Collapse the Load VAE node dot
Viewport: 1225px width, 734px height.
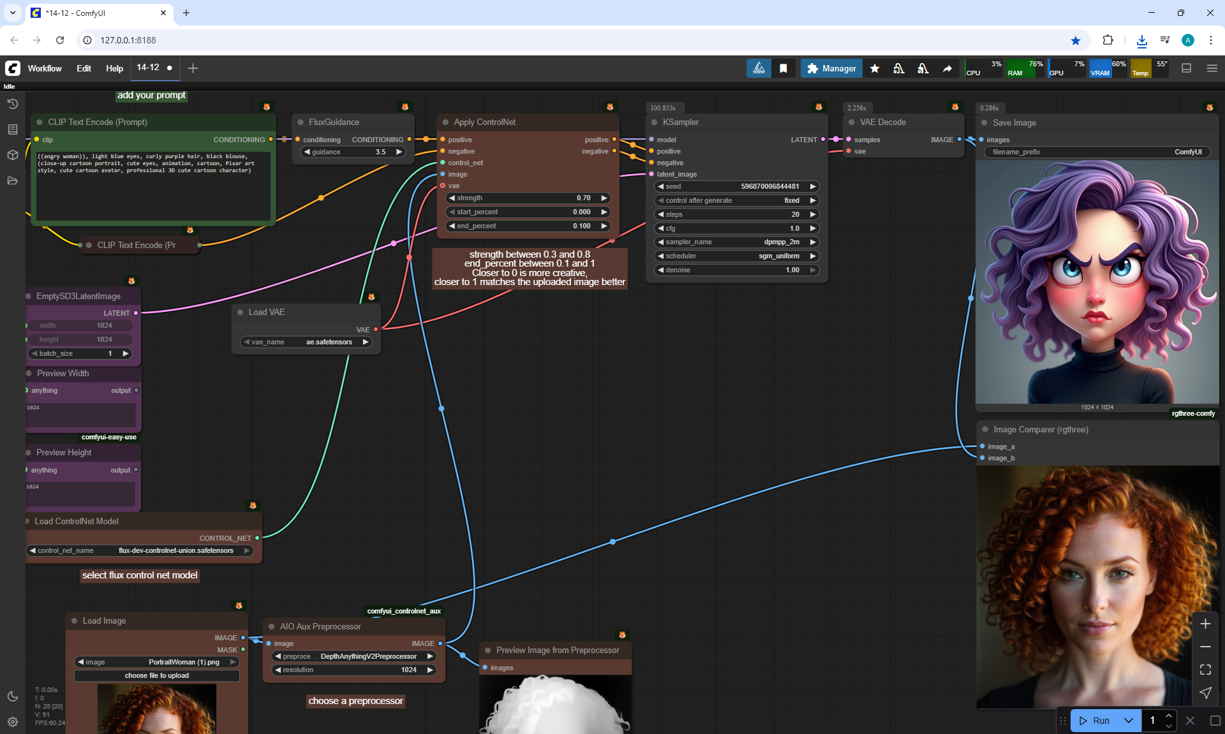click(240, 312)
